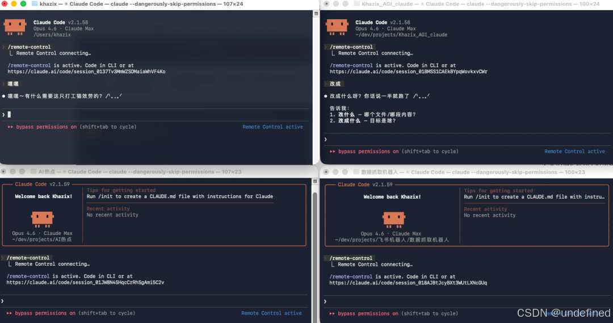Viewport: 613px width, 323px height.
Task: Click the folder proxy icon in AI热点 title bar
Action: [33, 171]
